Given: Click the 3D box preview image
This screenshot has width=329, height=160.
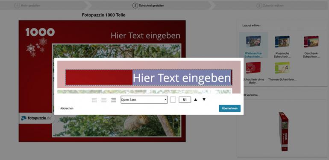Looking at the screenshot, I should pyautogui.click(x=284, y=131).
